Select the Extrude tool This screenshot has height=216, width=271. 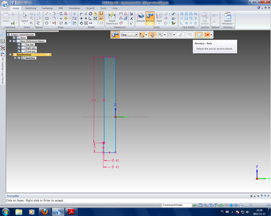click(x=140, y=18)
